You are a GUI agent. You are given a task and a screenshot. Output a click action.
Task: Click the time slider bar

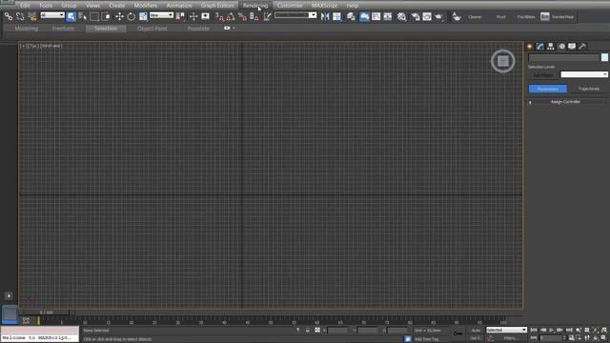tap(47, 313)
